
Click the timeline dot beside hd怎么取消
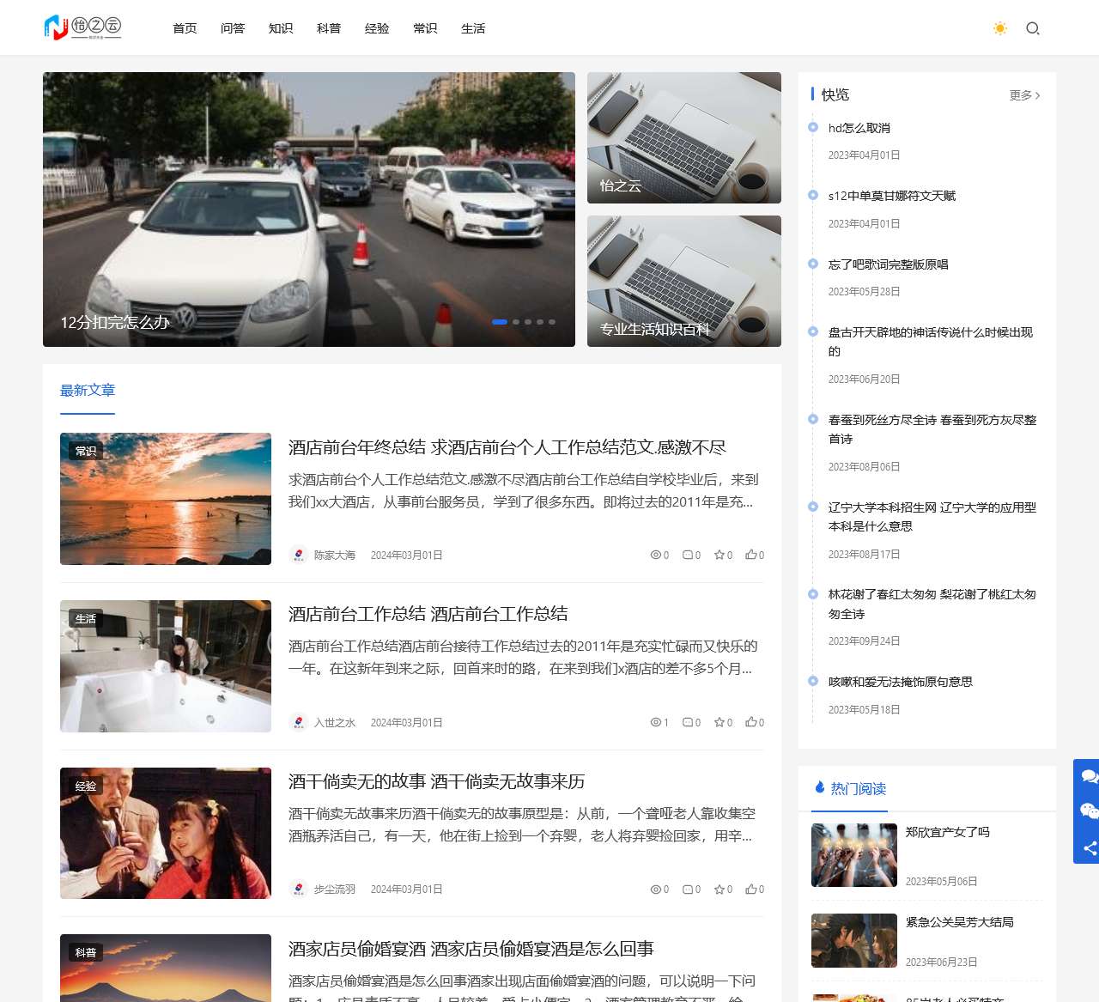point(813,127)
